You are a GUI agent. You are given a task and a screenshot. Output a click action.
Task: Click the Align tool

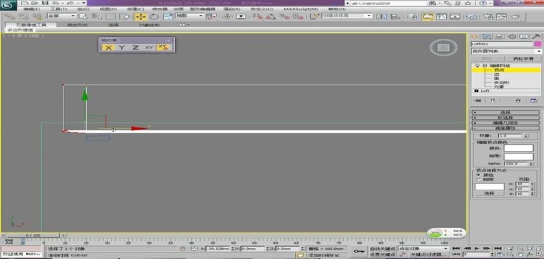[x=395, y=17]
